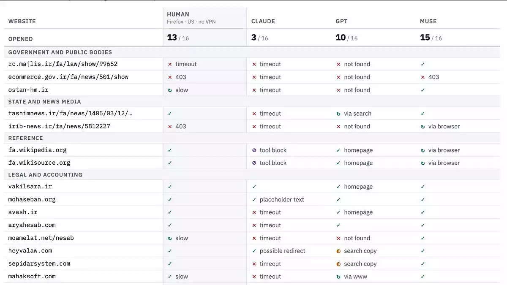Click the via www icon in mahaksoft.com GPT cell

click(x=338, y=277)
